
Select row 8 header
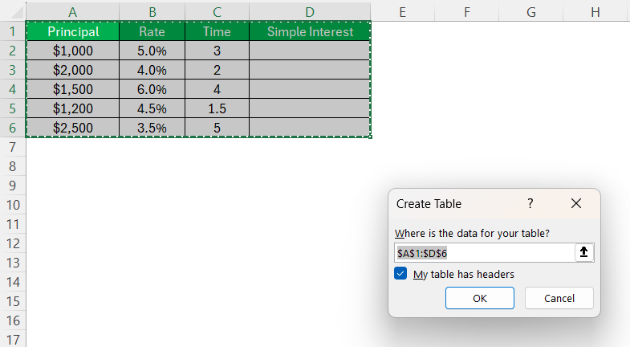click(13, 166)
